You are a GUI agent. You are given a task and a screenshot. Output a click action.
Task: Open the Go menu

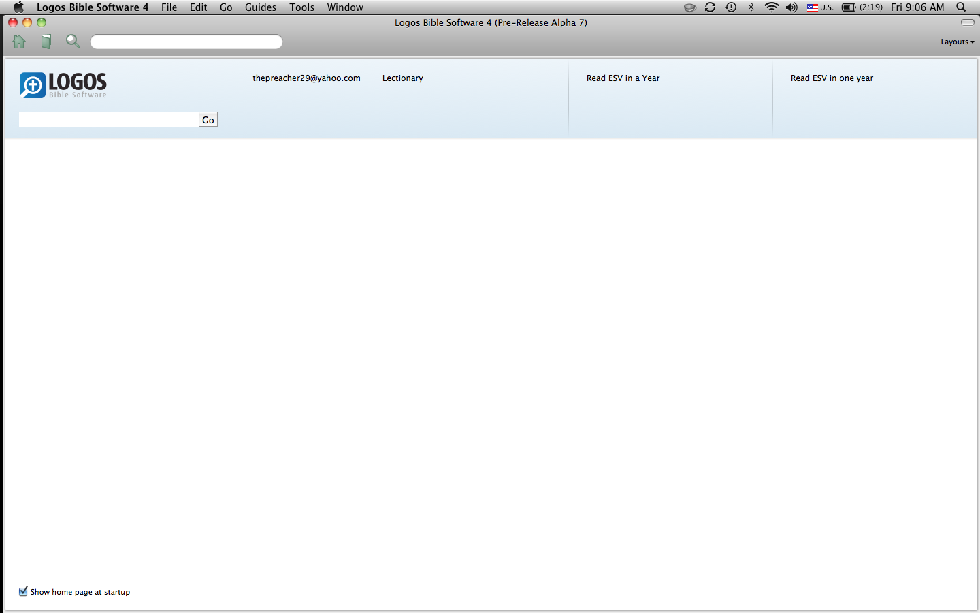tap(226, 7)
